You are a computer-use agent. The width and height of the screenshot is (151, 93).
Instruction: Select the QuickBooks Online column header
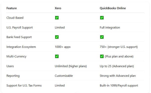[113, 8]
